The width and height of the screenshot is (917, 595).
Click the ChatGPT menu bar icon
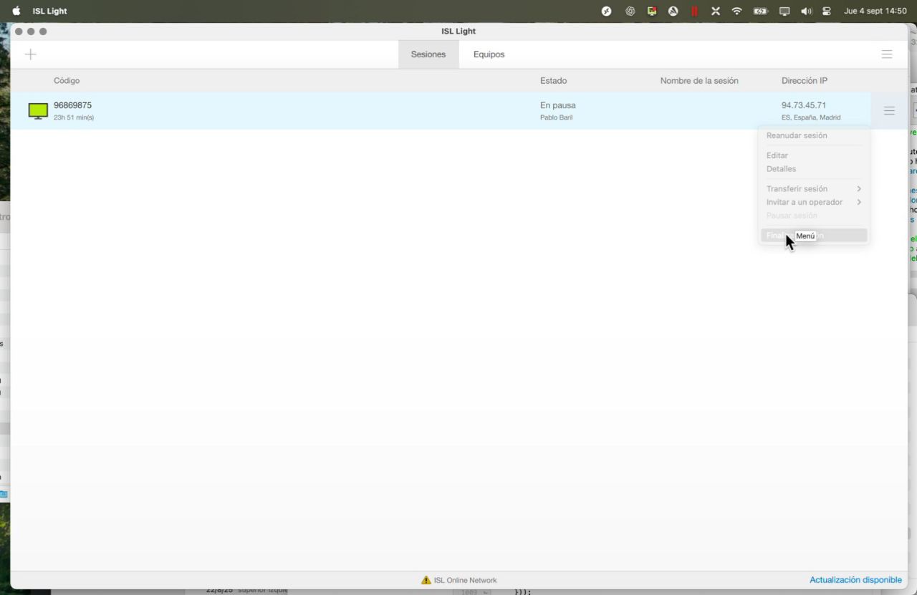(x=630, y=11)
